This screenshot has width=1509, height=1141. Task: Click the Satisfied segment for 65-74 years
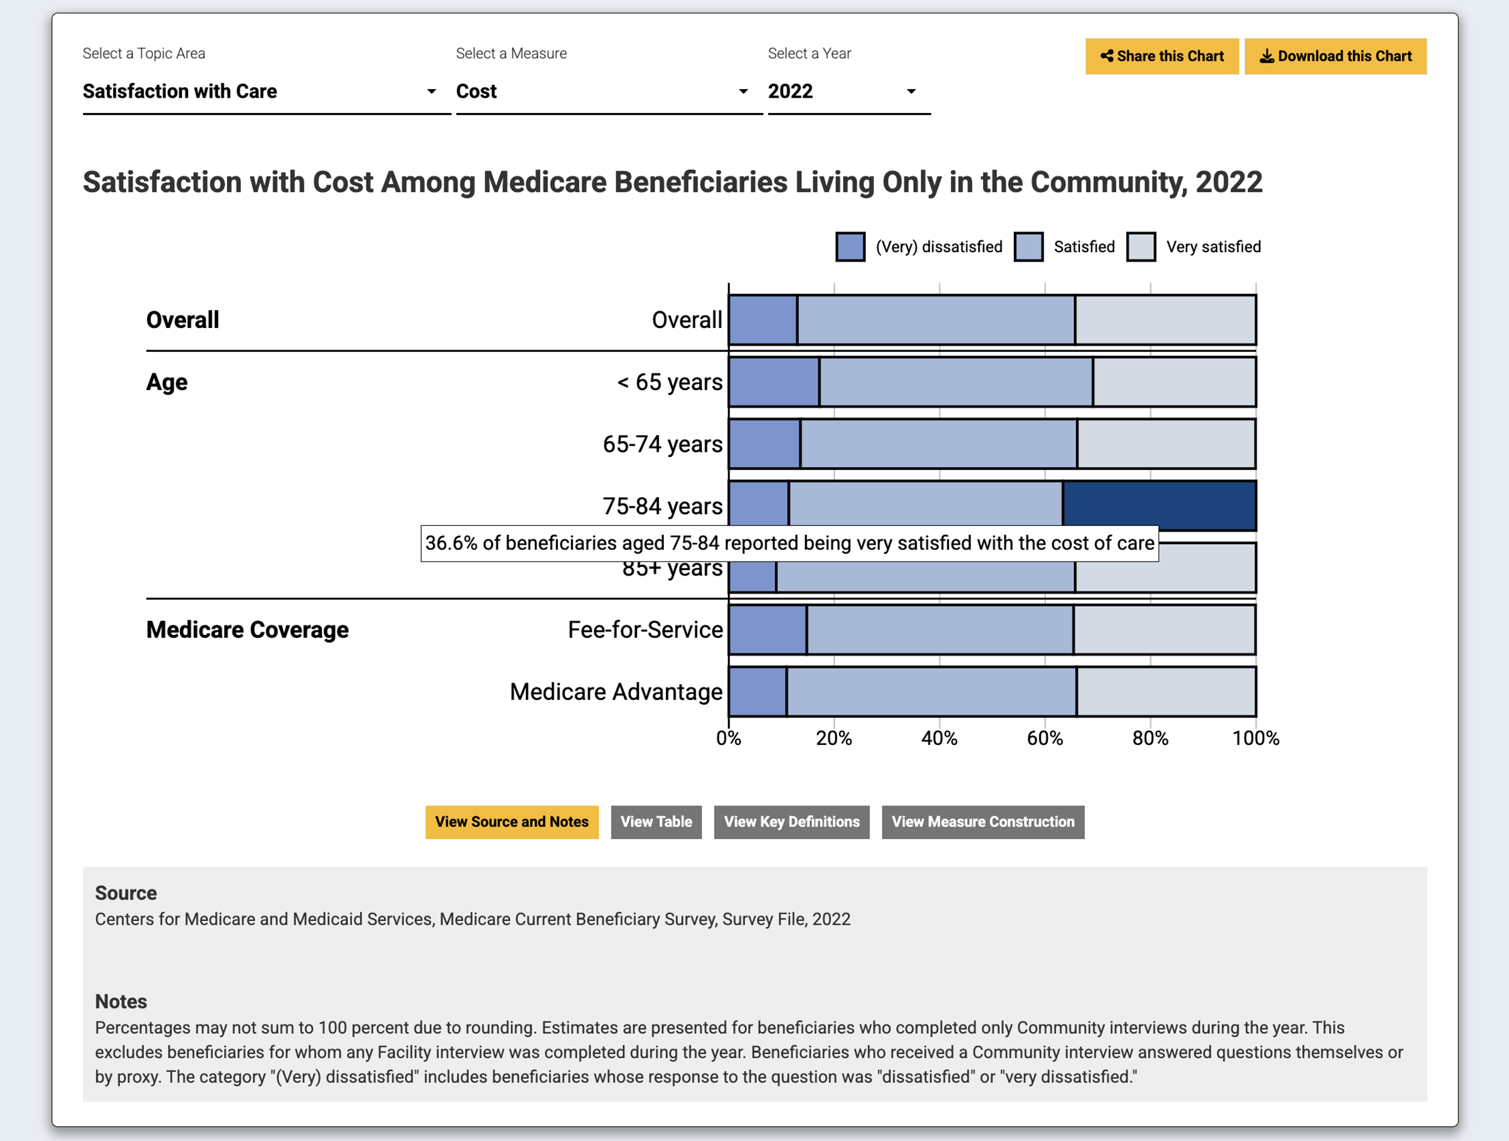click(938, 444)
